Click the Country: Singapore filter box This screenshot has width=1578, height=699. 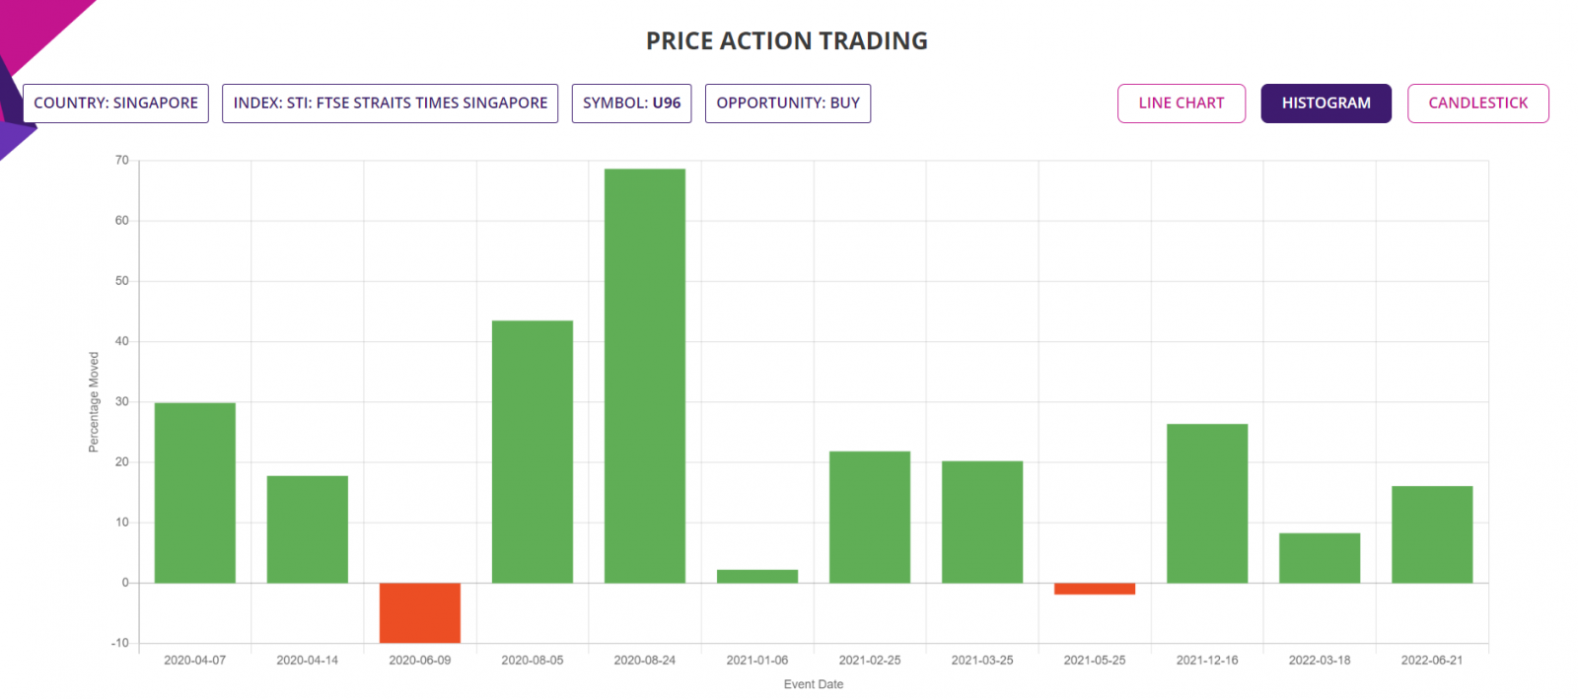click(115, 104)
